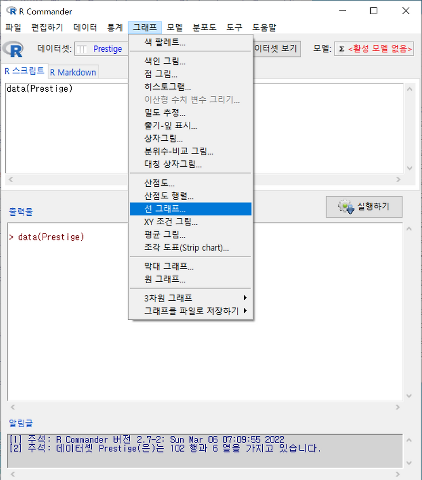
Task: Expand the 3차원 그래프 submenu
Action: [x=190, y=298]
